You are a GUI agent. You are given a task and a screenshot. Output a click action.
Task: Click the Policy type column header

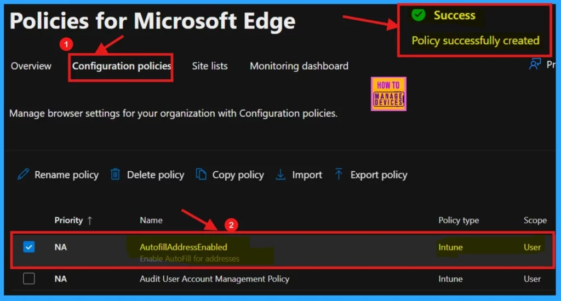coord(459,220)
